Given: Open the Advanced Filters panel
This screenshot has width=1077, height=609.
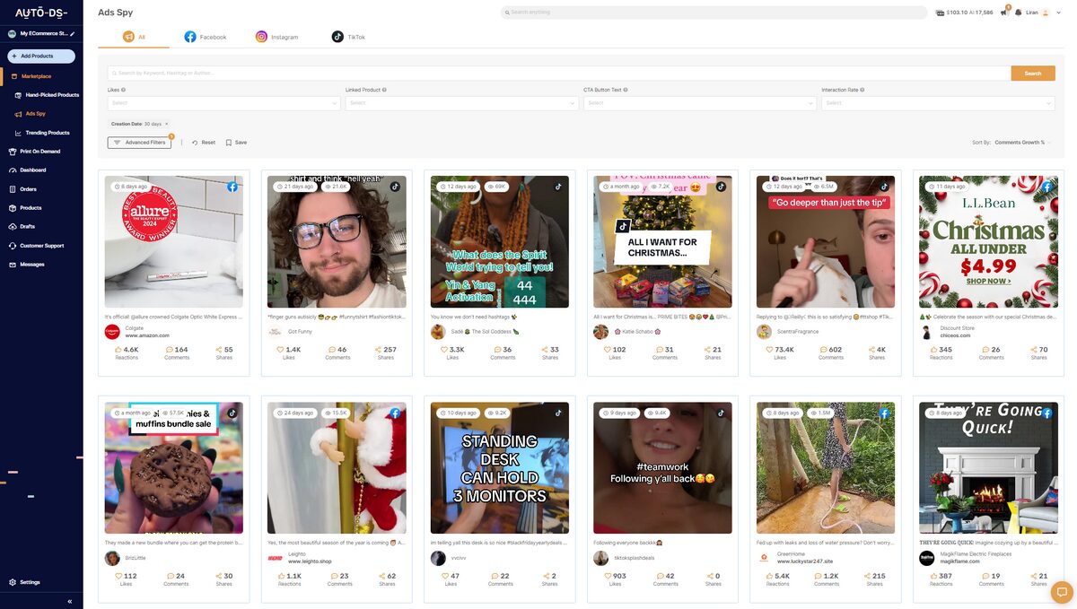Looking at the screenshot, I should tap(139, 143).
